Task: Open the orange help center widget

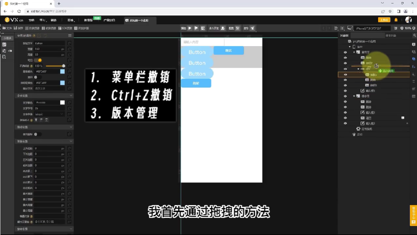Action: [414, 215]
